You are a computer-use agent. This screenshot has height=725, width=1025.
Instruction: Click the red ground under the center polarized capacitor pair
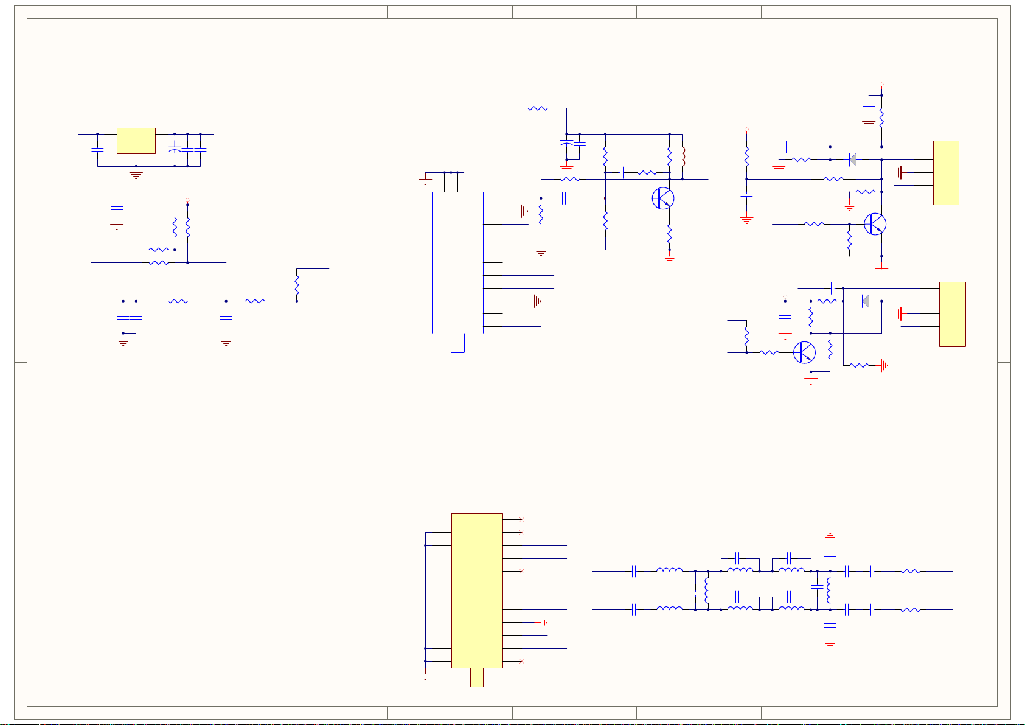(566, 167)
